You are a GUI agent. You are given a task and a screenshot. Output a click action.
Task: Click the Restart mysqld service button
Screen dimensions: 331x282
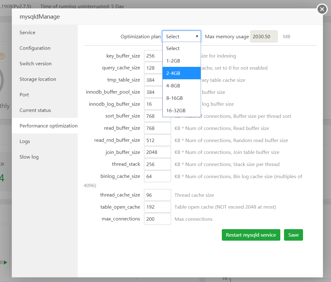pos(251,235)
